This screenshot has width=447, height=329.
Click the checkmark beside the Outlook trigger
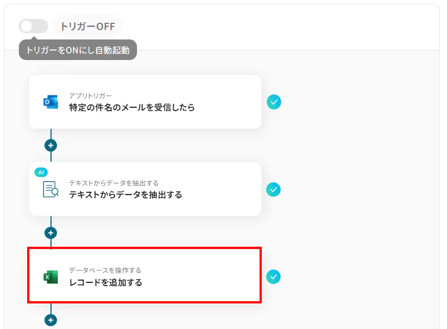pyautogui.click(x=274, y=102)
